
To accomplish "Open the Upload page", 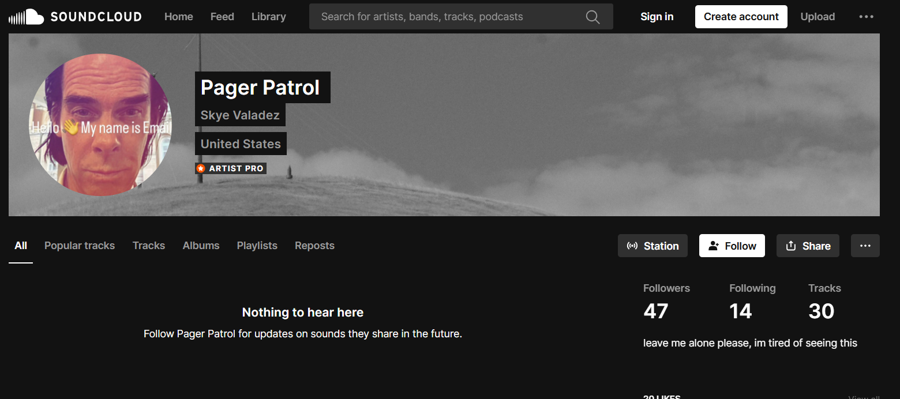I will pyautogui.click(x=817, y=17).
